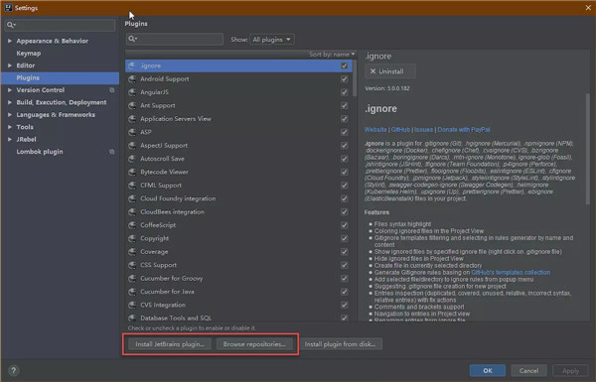Expand Build, Execution, Deployment node
The image size is (596, 382).
pos(10,102)
